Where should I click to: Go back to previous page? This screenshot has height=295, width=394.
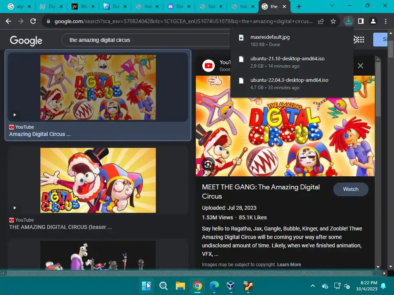click(8, 22)
